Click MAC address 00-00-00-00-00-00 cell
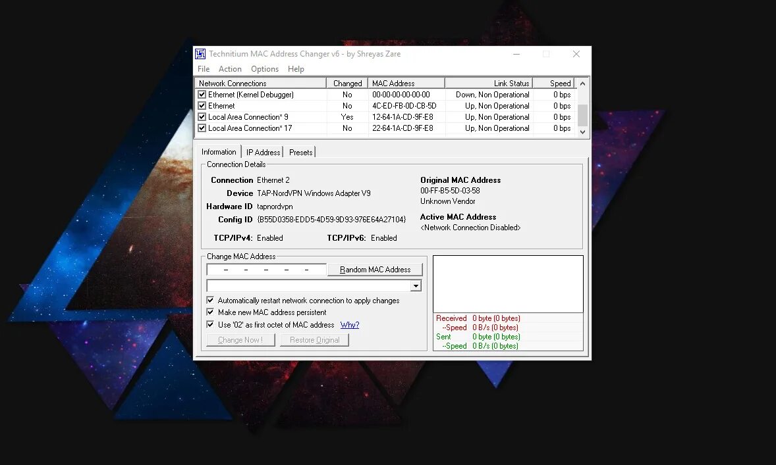 point(401,95)
